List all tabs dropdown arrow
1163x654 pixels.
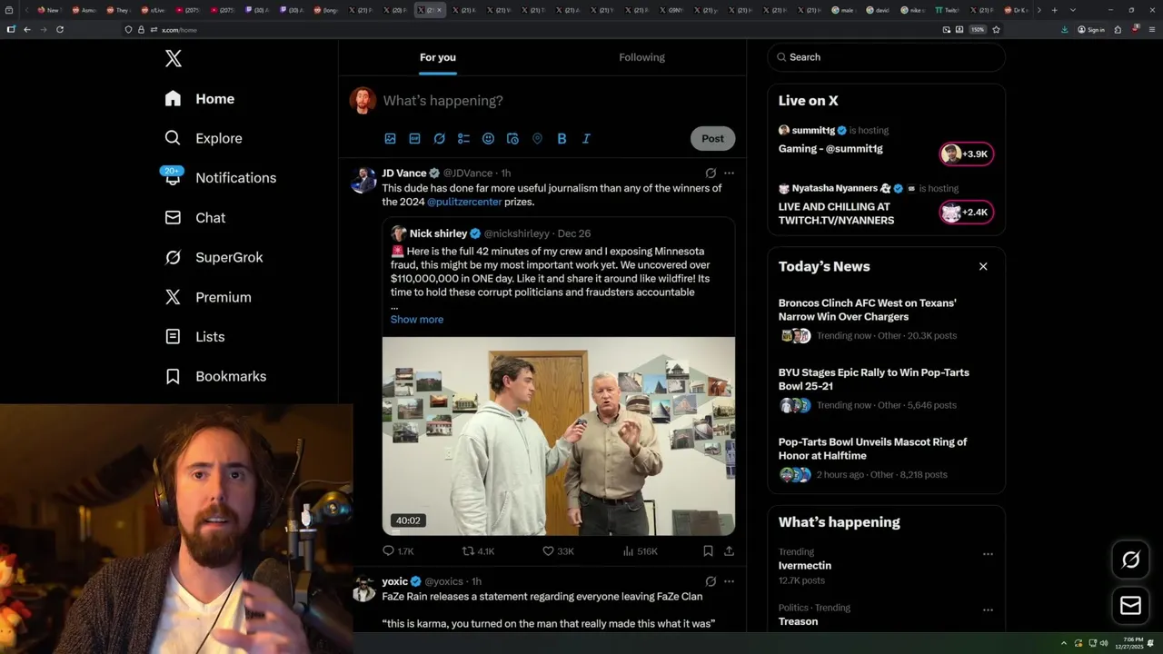coord(1073,10)
